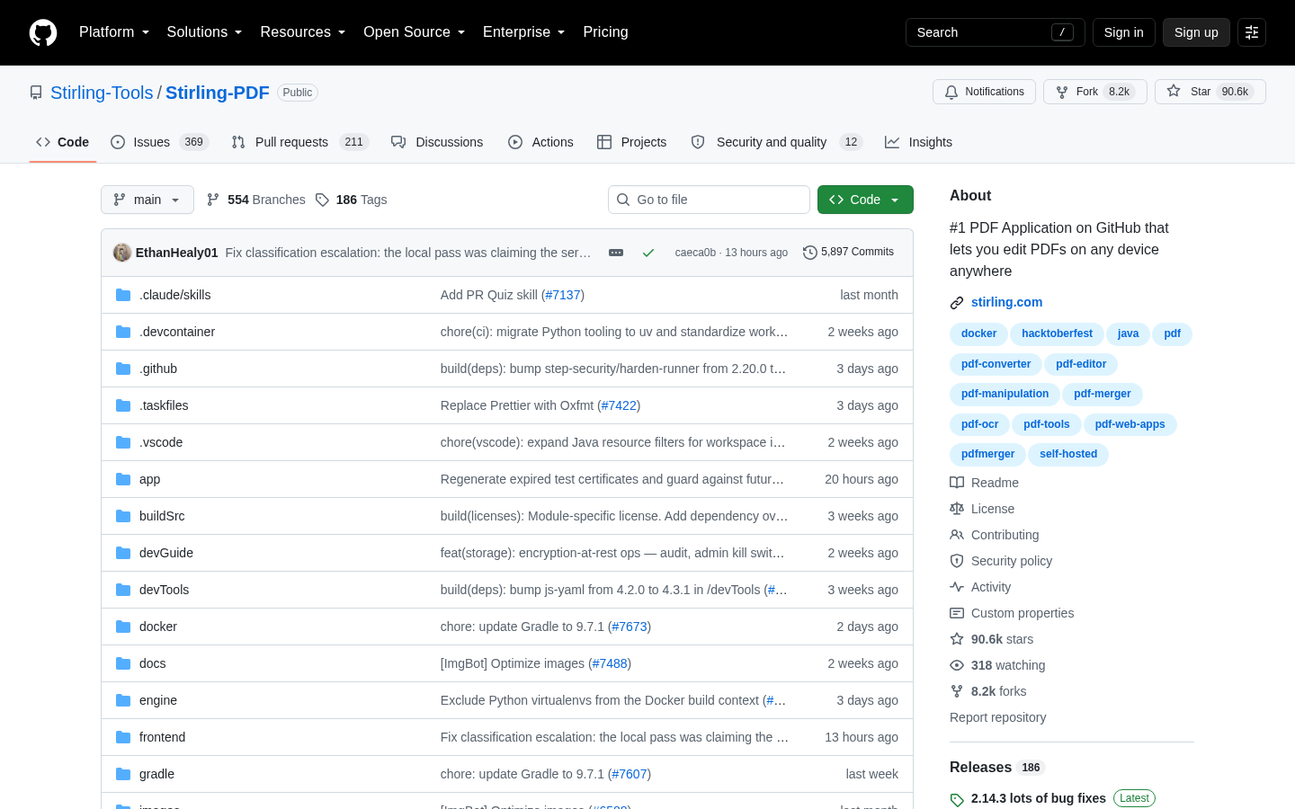The width and height of the screenshot is (1295, 809).
Task: Switch to the Actions tab
Action: pyautogui.click(x=540, y=142)
